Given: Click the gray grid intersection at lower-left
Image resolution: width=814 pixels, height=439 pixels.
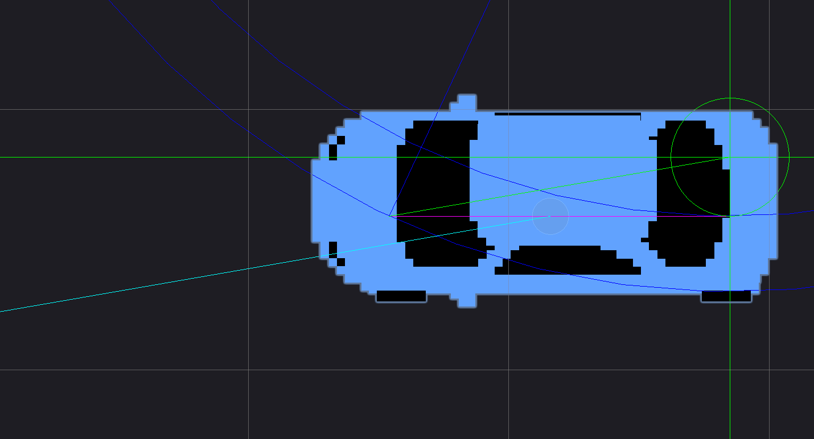Looking at the screenshot, I should tap(248, 370).
